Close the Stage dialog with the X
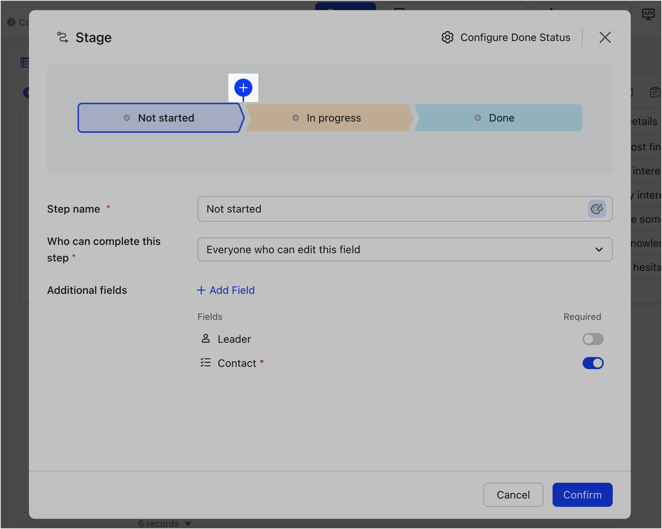This screenshot has width=662, height=529. click(605, 37)
